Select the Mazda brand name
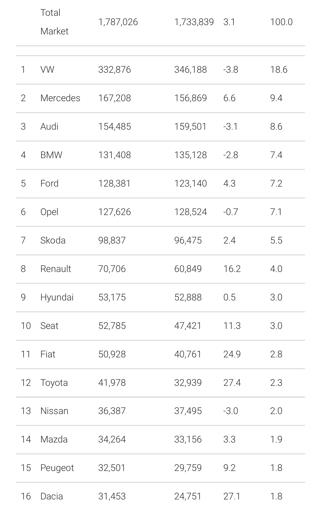Viewport: 321px width, 509px height. [54, 439]
